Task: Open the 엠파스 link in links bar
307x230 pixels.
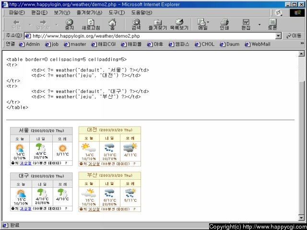Action: point(179,45)
